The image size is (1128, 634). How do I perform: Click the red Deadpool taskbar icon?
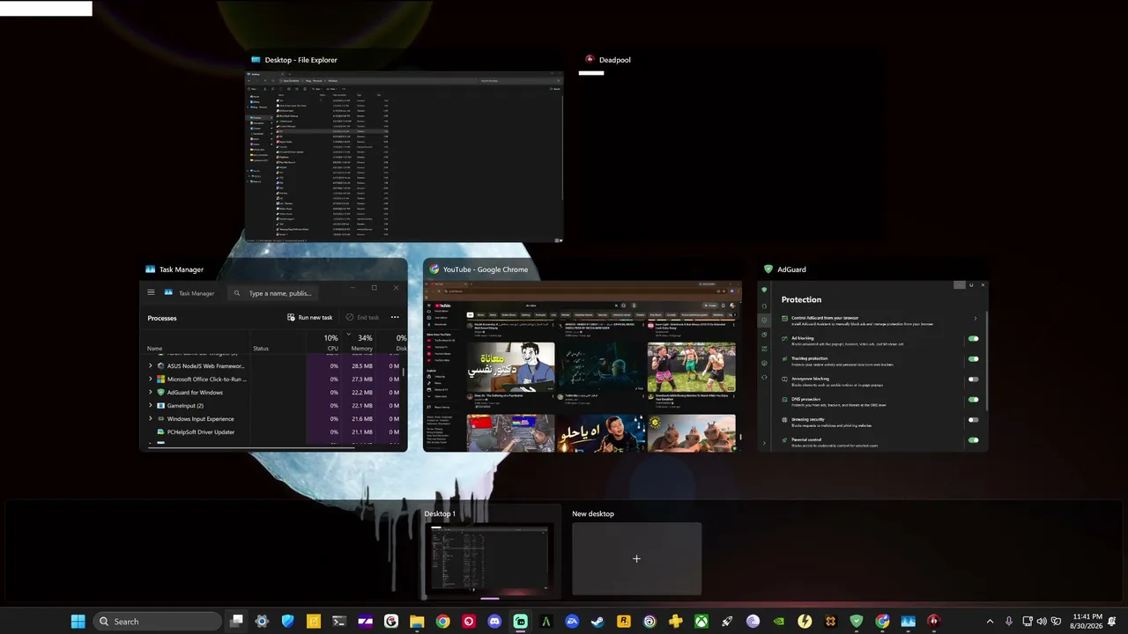[x=933, y=622]
